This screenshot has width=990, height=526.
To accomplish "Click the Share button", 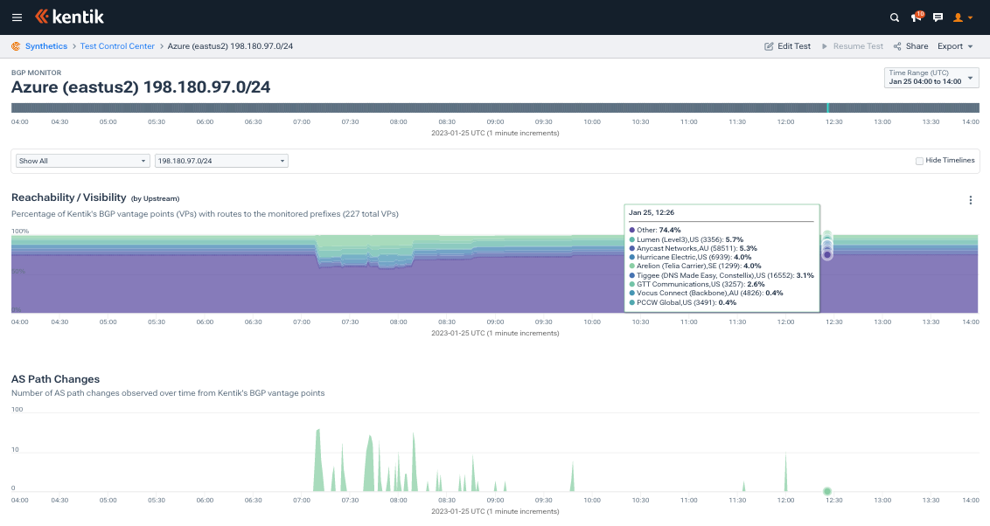I will point(910,46).
